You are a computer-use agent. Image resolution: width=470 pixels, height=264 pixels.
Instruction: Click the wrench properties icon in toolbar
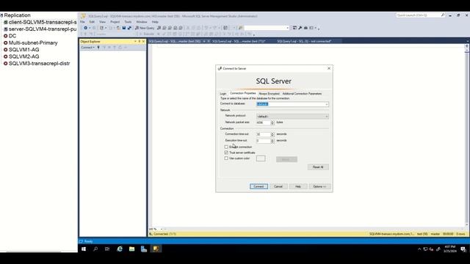click(300, 28)
